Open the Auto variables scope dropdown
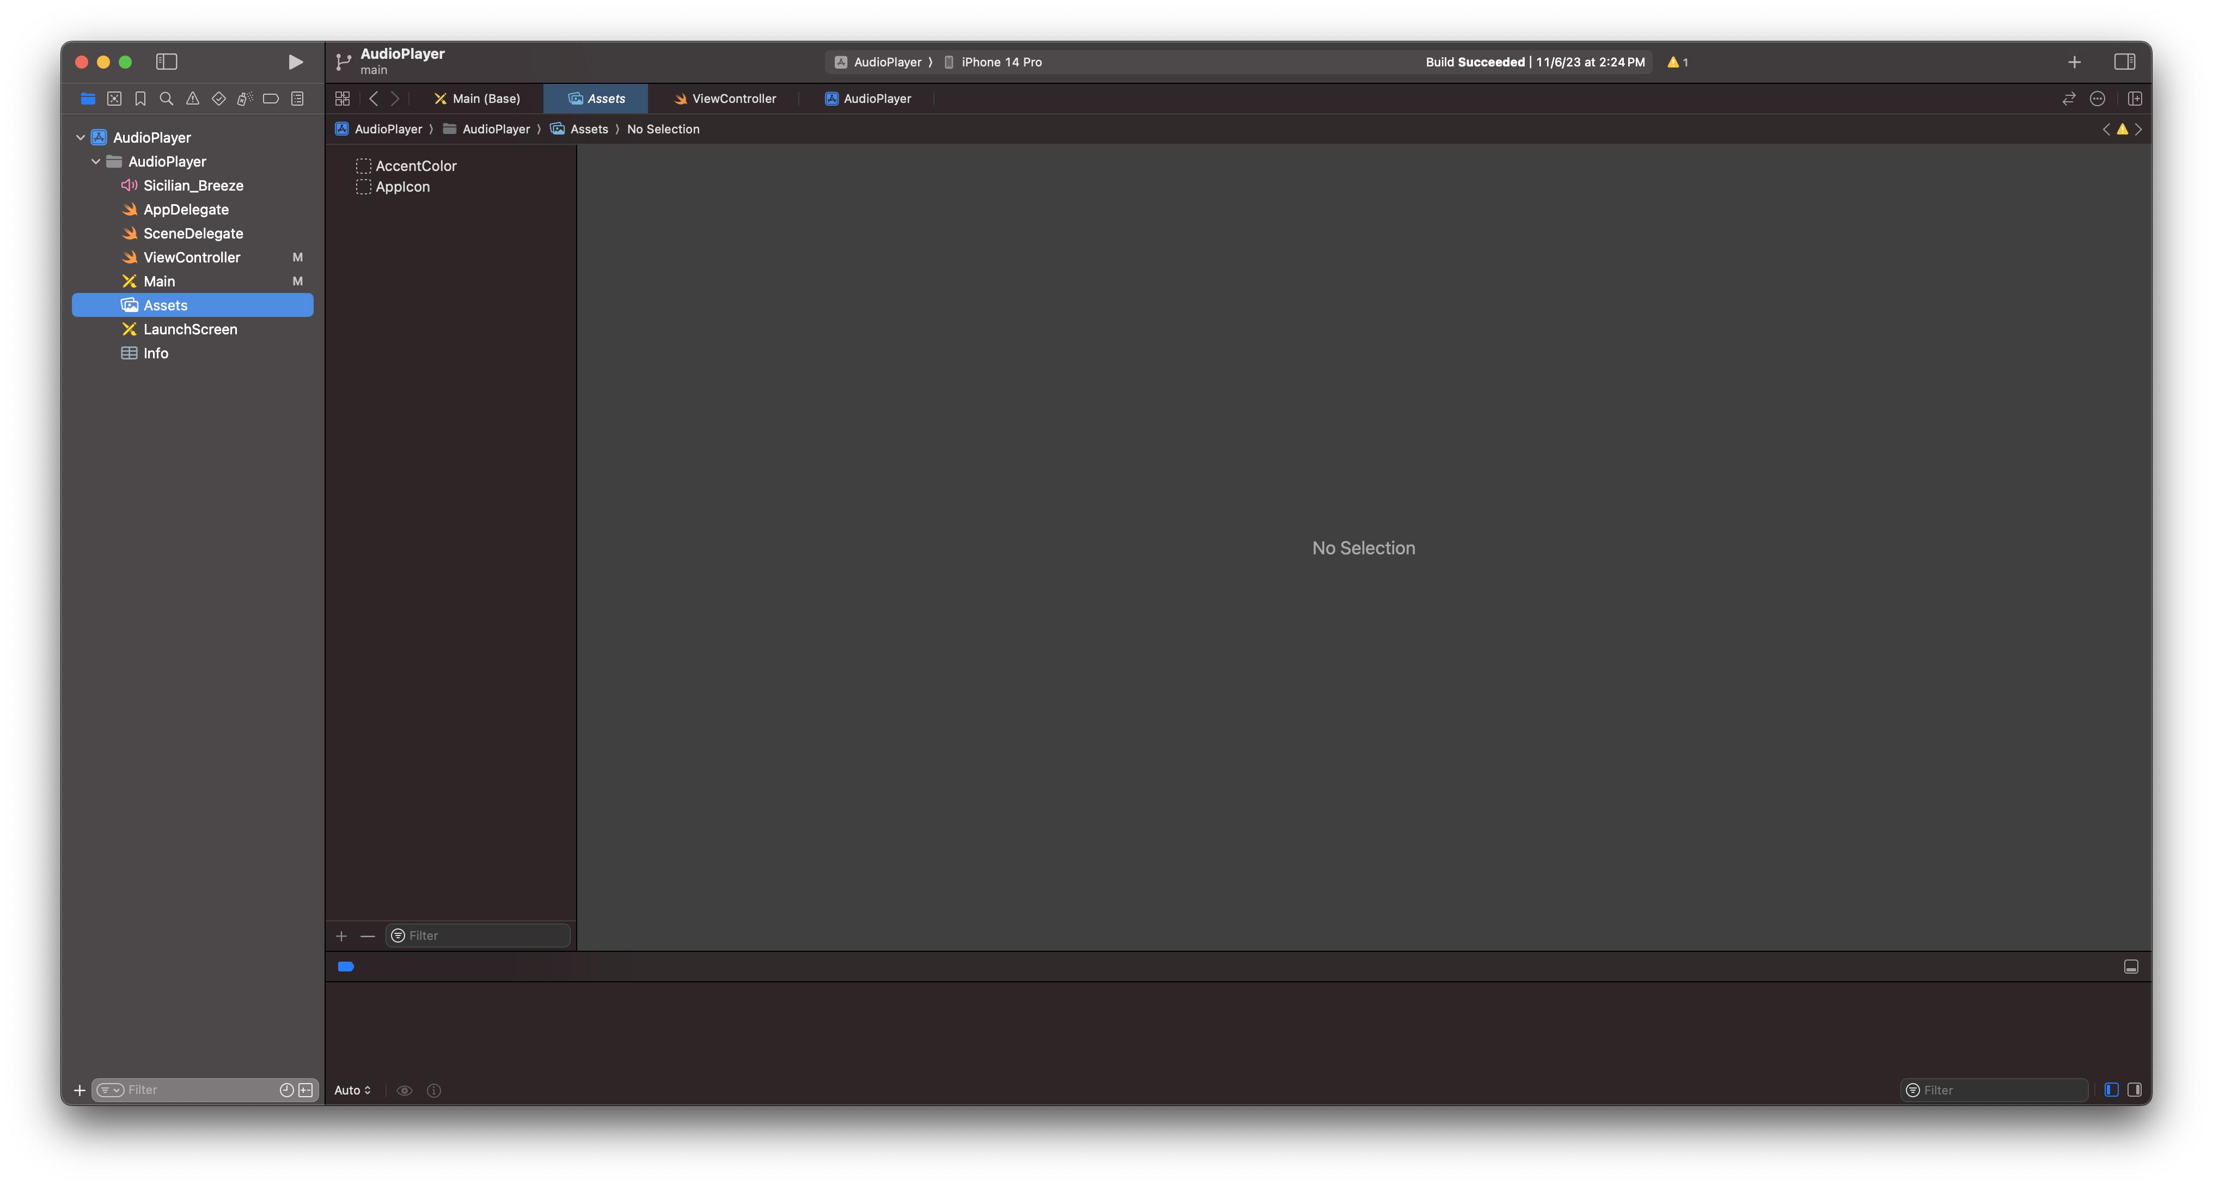2213x1186 pixels. coord(352,1090)
